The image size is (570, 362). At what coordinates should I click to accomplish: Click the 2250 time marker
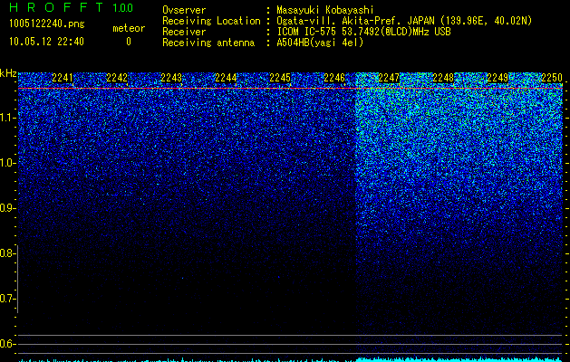pos(552,78)
